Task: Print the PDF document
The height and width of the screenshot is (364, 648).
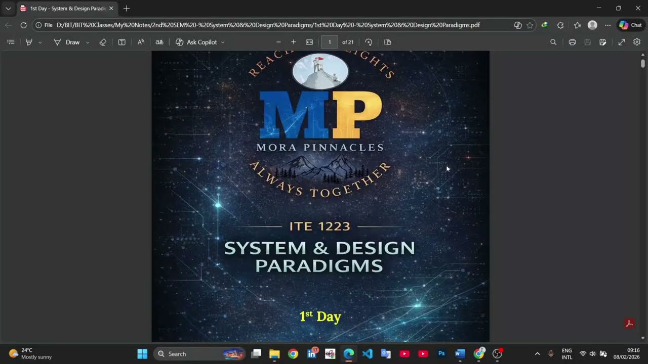Action: (572, 42)
